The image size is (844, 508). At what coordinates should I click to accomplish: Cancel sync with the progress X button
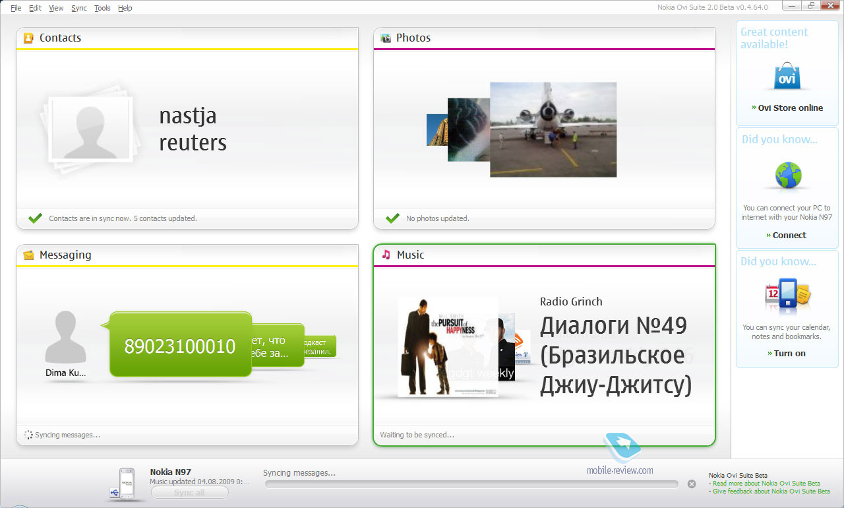click(692, 484)
